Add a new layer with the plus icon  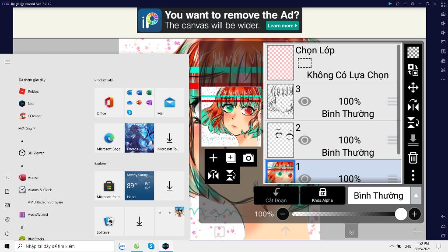[213, 157]
